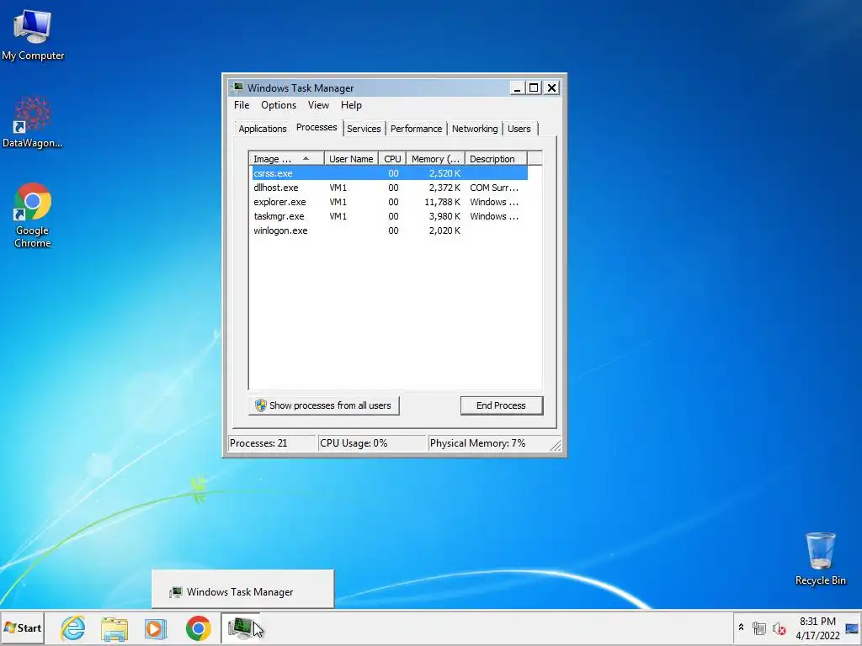Switch to the Applications tab

(x=263, y=129)
